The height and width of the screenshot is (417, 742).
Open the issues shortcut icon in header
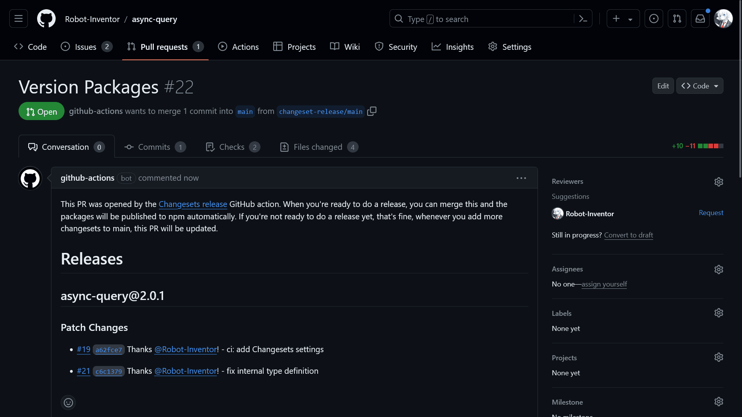[x=654, y=19]
